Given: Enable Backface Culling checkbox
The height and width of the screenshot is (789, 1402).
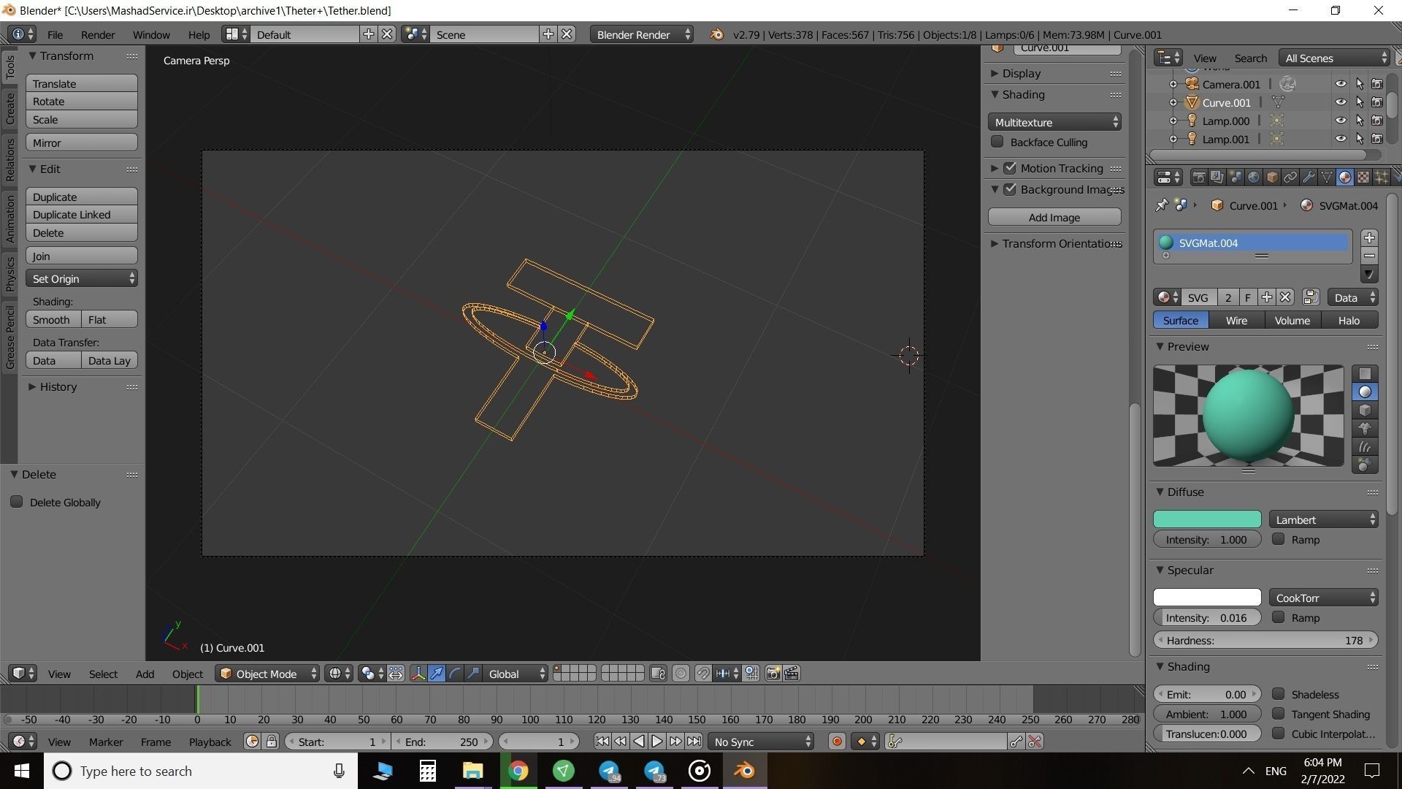Looking at the screenshot, I should pos(997,142).
